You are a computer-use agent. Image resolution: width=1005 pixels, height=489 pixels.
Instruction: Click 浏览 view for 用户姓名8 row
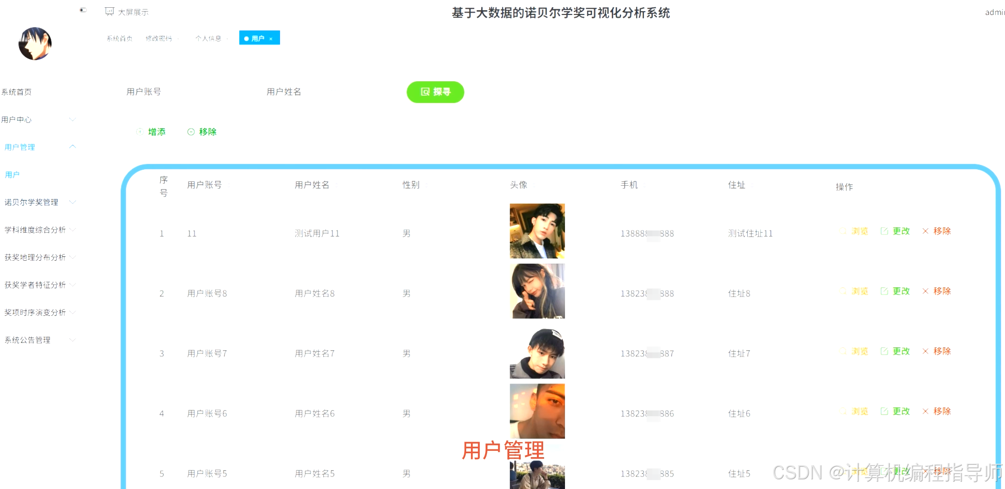[x=854, y=291]
